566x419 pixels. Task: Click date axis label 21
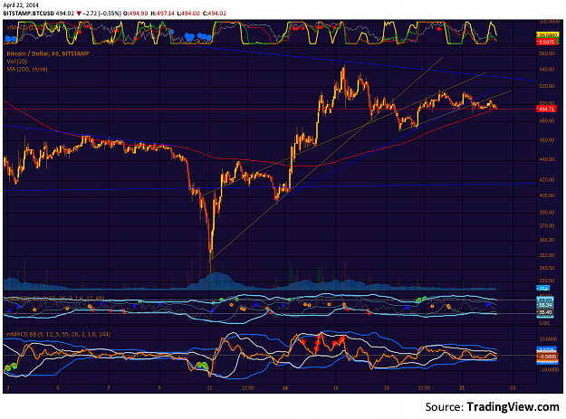(462, 388)
